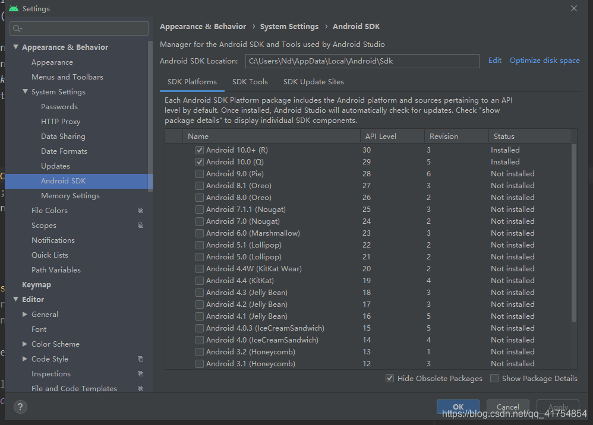Viewport: 593px width, 425px height.
Task: Switch to SDK Platforms tab
Action: pyautogui.click(x=192, y=82)
